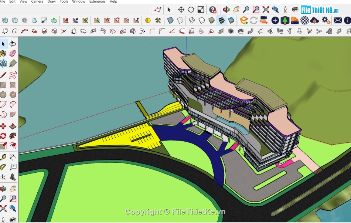Select the Rotated Rectangle tool
This screenshot has height=223, width=351.
13,85
